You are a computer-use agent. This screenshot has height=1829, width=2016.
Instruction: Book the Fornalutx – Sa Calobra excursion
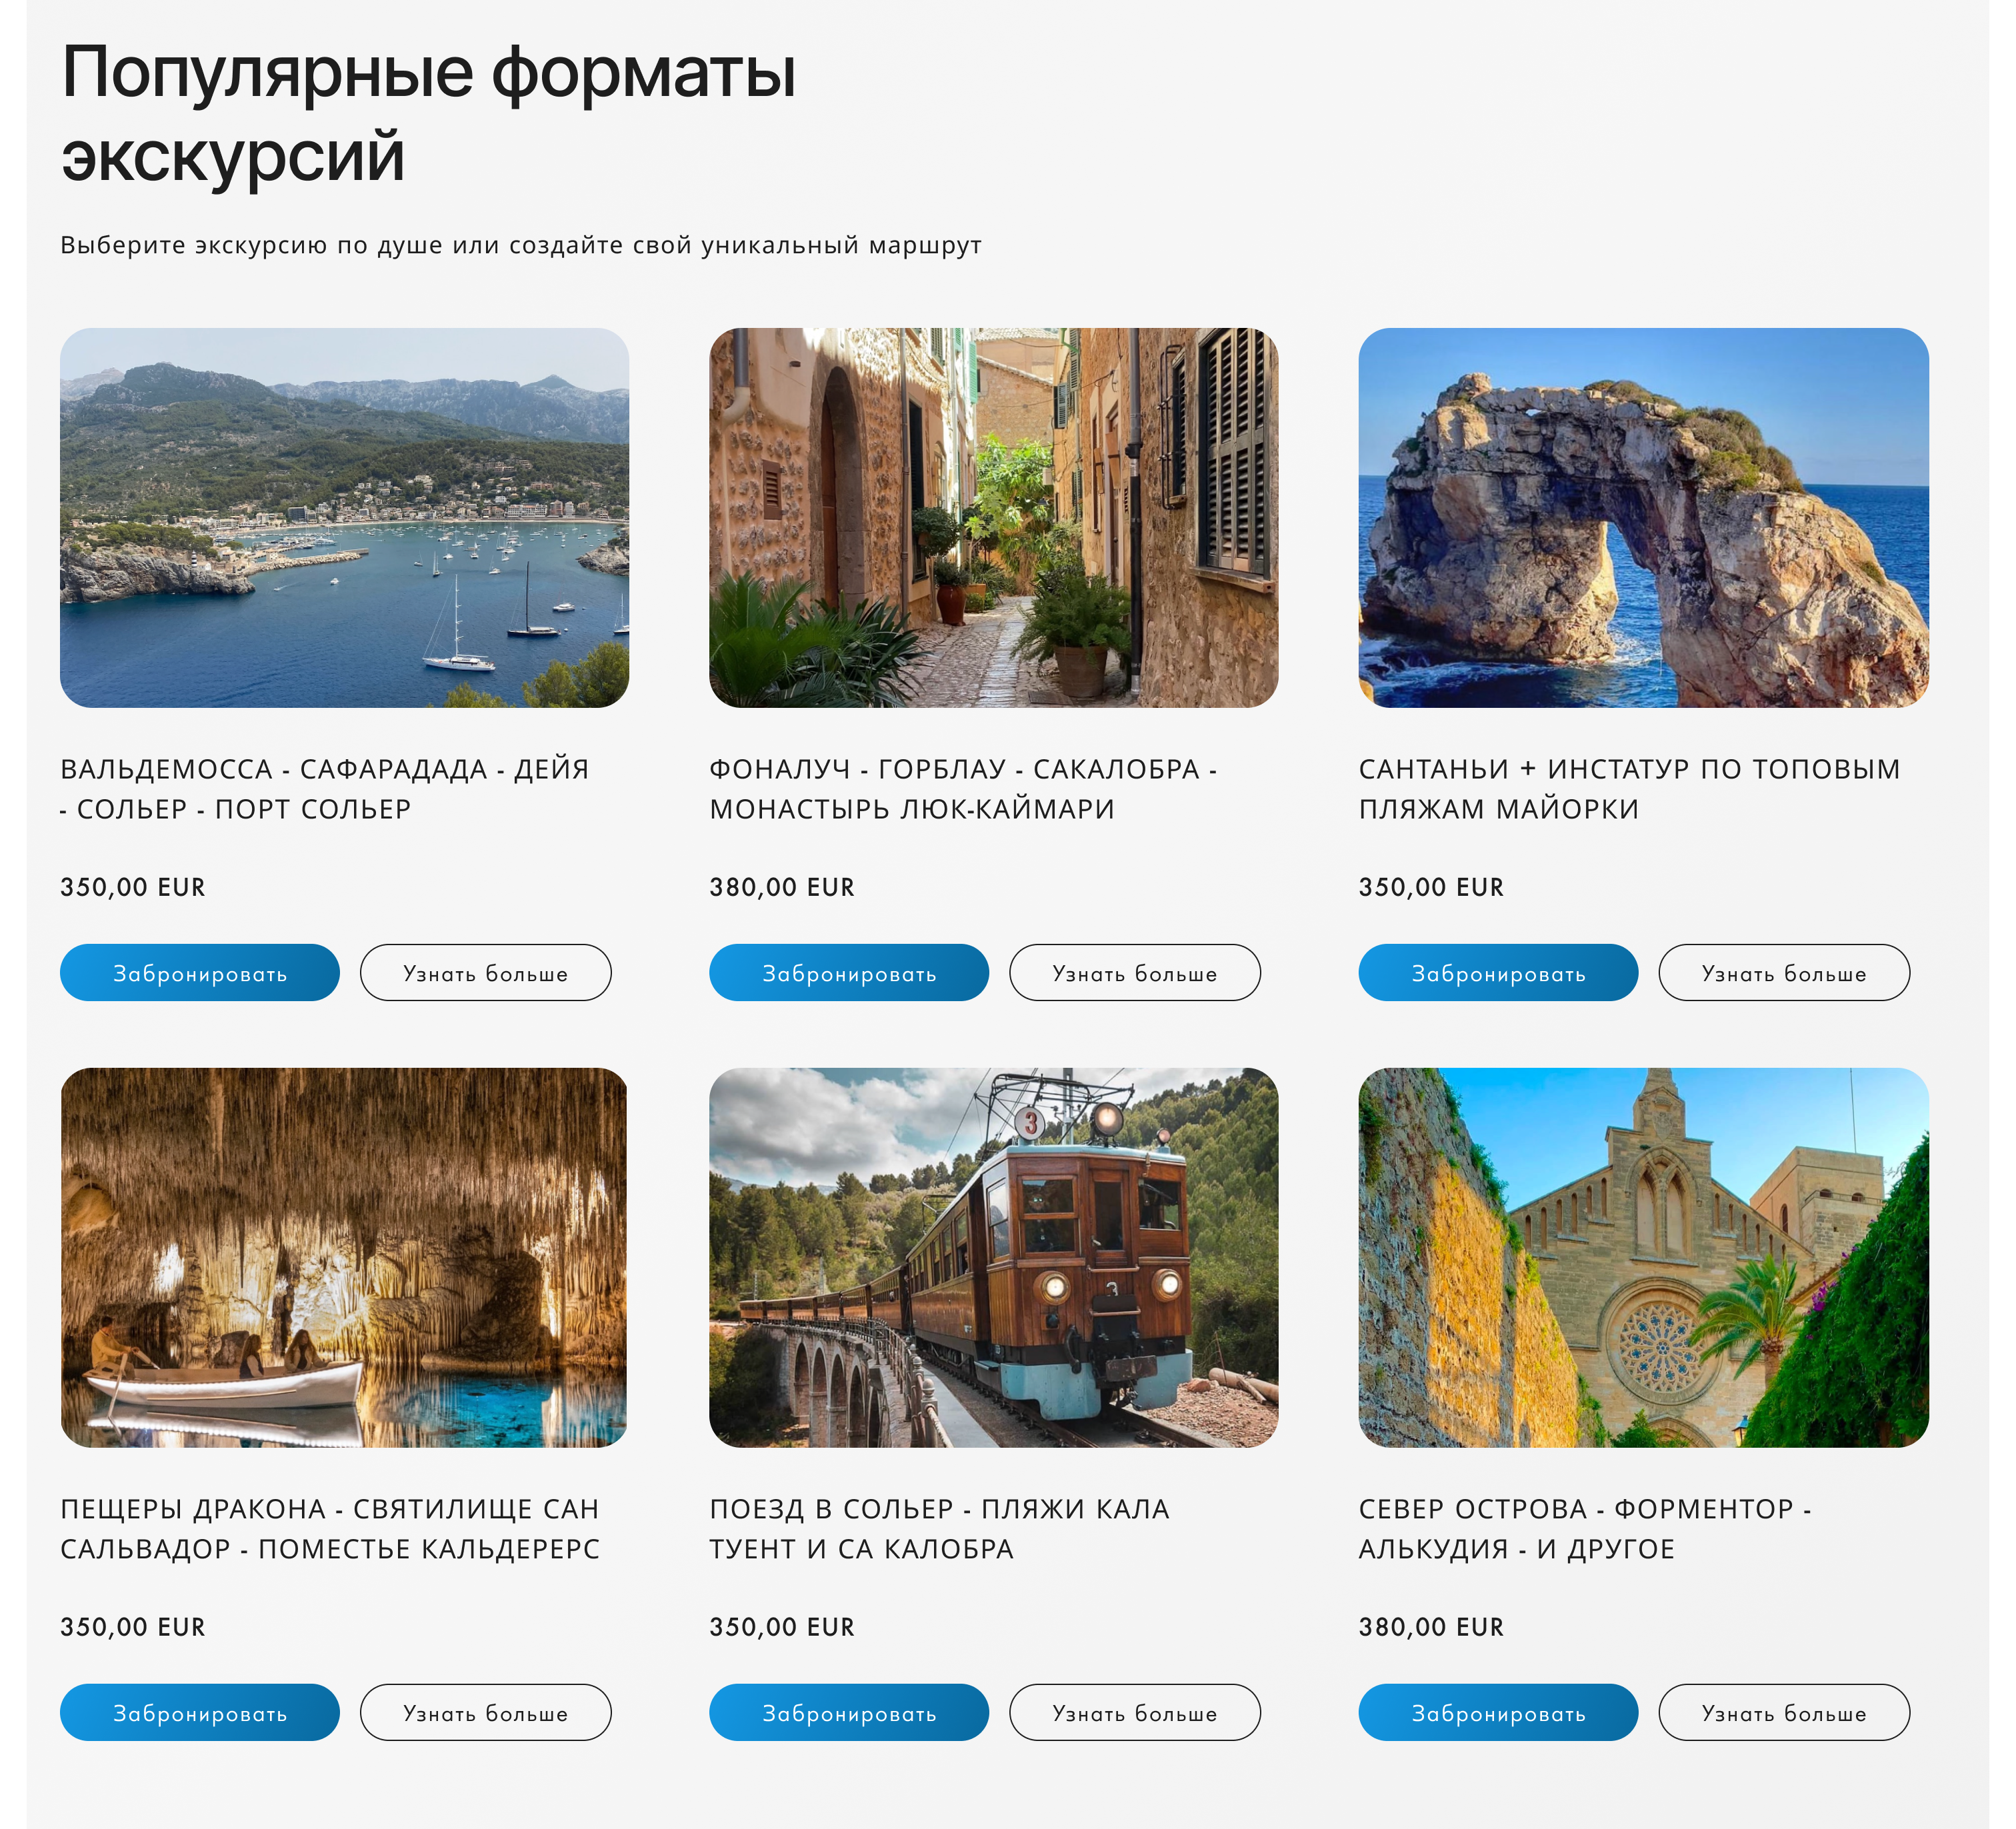click(x=848, y=972)
